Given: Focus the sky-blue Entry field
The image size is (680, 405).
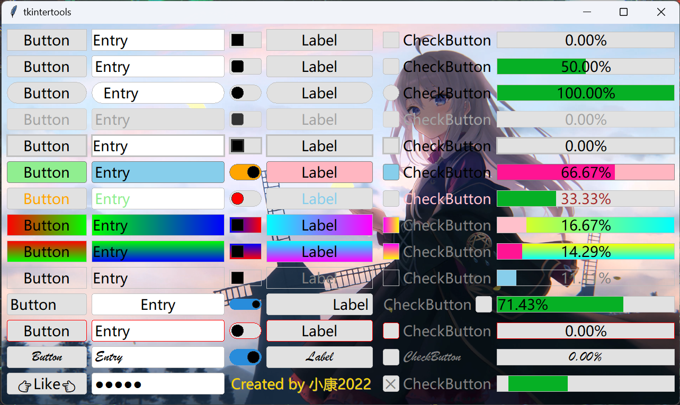Looking at the screenshot, I should click(x=158, y=172).
